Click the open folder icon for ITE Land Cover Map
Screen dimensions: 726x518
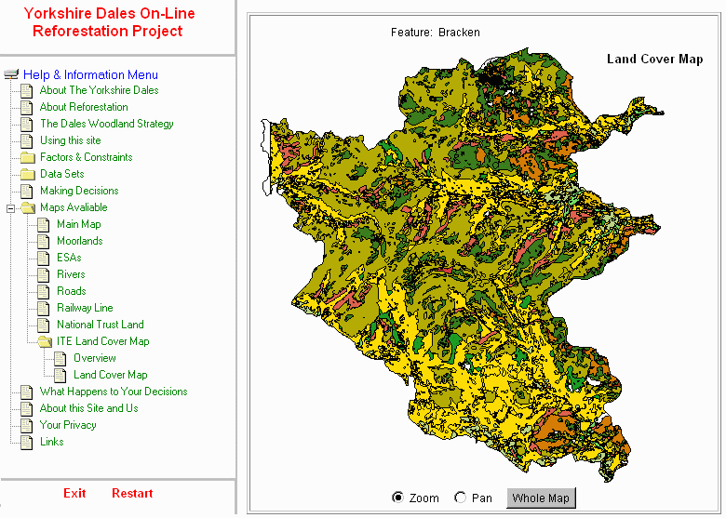[44, 341]
